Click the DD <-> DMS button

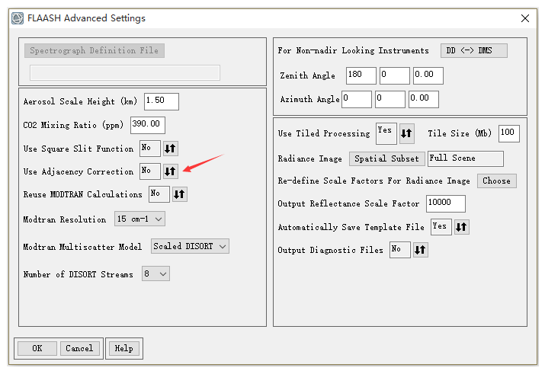(x=474, y=51)
